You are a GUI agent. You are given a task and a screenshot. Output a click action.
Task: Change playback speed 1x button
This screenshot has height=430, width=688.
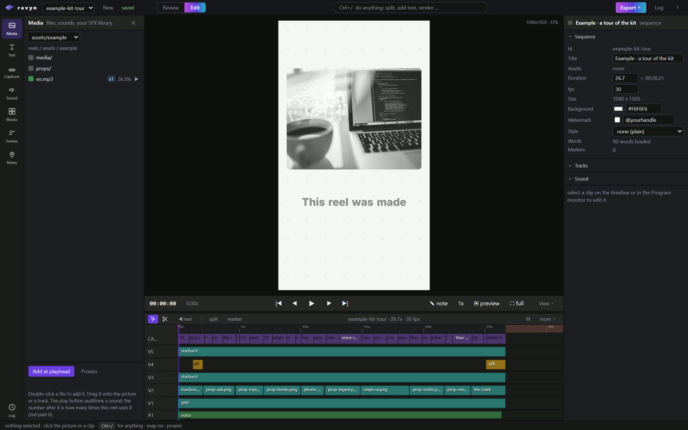tap(461, 304)
